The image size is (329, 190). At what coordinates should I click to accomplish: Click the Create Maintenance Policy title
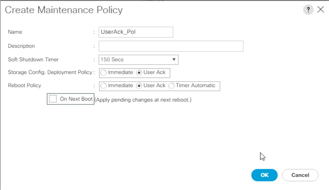(x=64, y=10)
